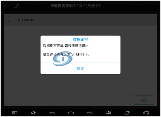Take a screenshot with the camera icon
The height and width of the screenshot is (117, 161).
click(x=15, y=113)
